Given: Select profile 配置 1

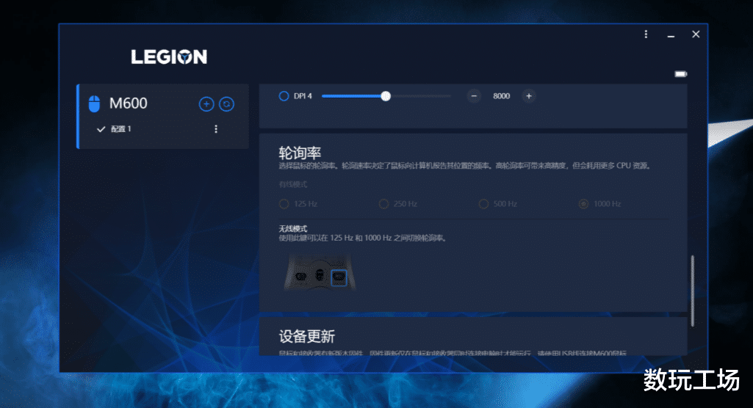Looking at the screenshot, I should point(121,129).
